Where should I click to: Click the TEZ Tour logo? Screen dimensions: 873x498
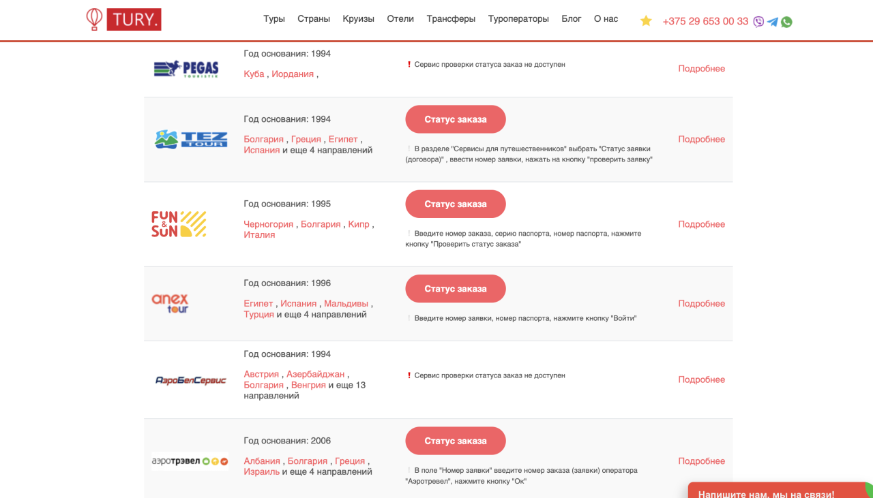190,139
